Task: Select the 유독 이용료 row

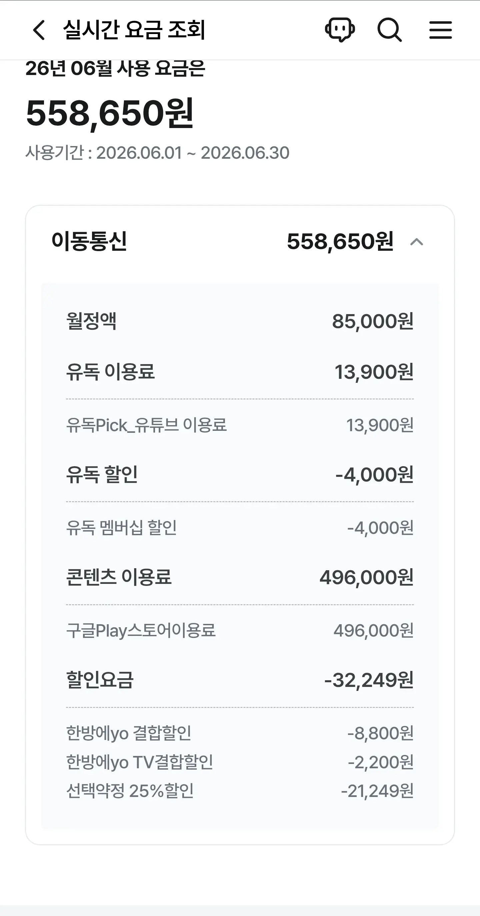Action: pos(240,372)
